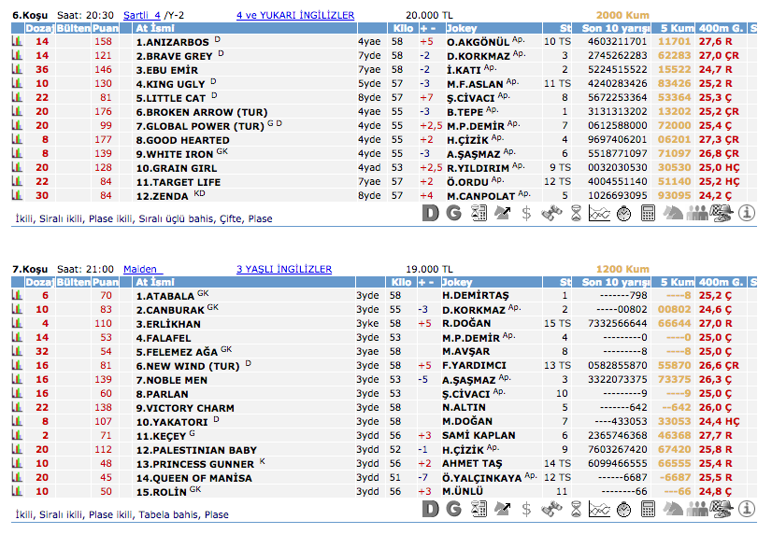Click the 3 YAŞLI İNGİLİZLER link
The image size is (772, 534).
[283, 269]
